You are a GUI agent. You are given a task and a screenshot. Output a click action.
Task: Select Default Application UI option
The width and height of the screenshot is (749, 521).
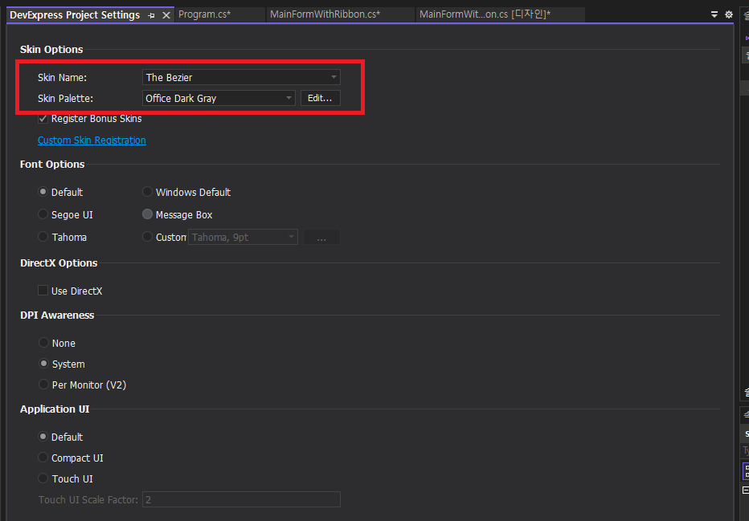tap(43, 437)
